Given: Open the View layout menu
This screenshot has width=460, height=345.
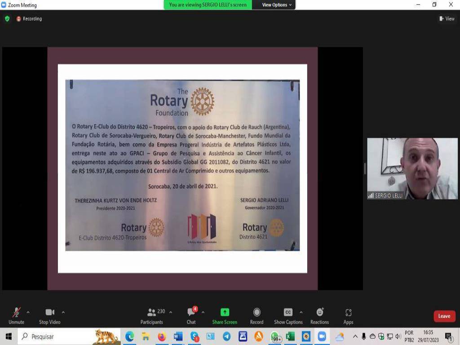Looking at the screenshot, I should coord(447,19).
